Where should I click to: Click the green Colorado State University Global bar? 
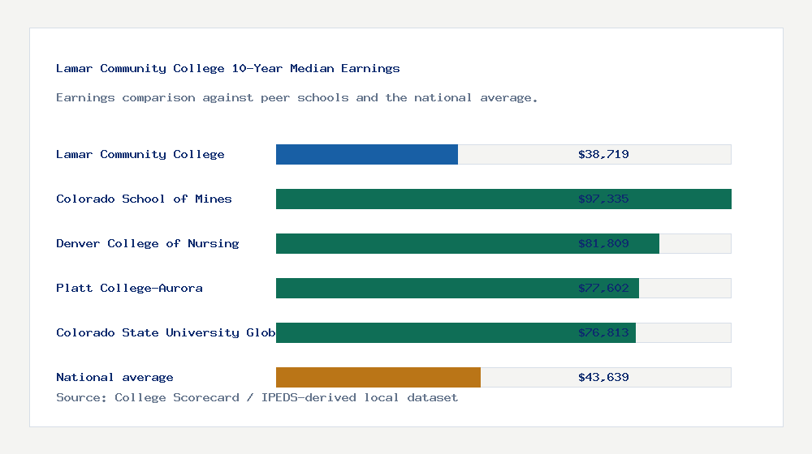point(456,332)
